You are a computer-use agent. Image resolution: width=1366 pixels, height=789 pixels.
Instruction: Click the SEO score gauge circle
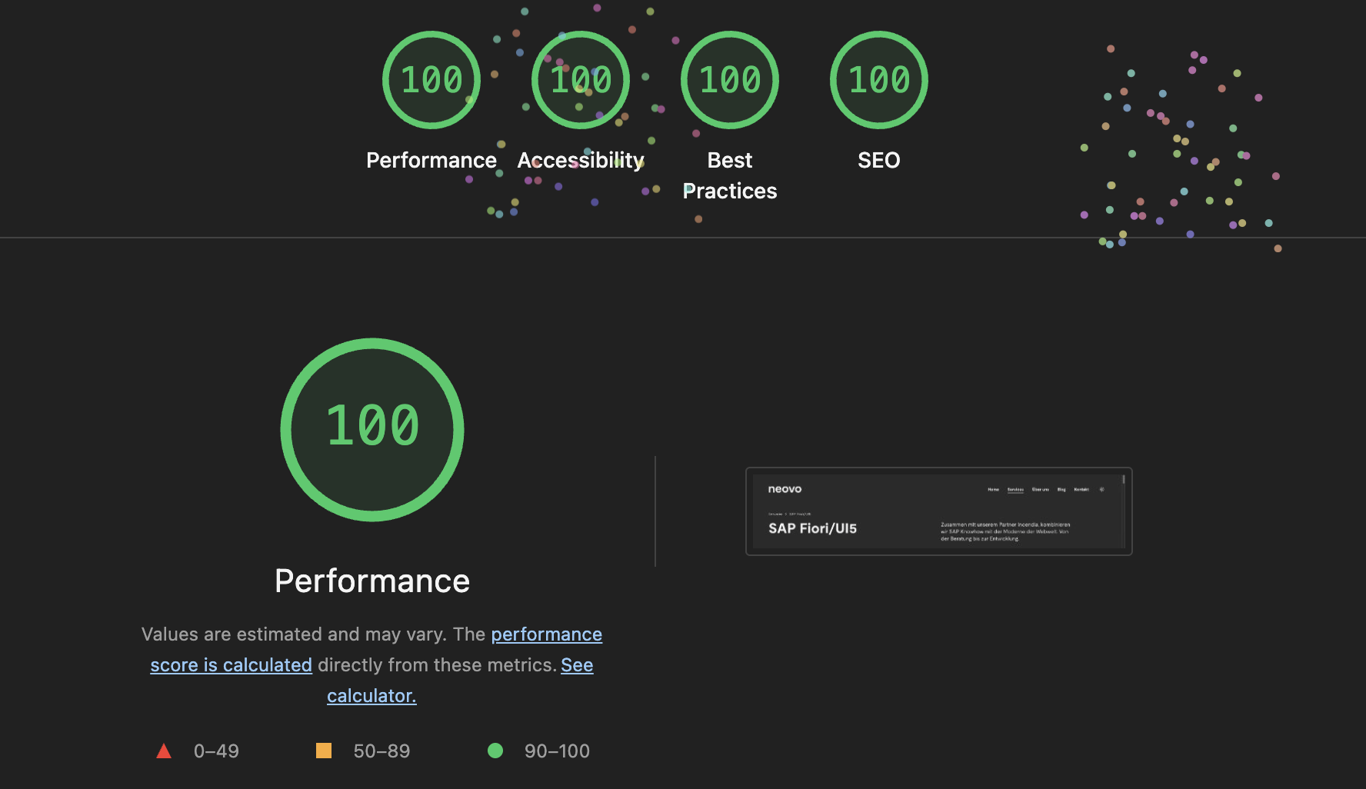[879, 80]
